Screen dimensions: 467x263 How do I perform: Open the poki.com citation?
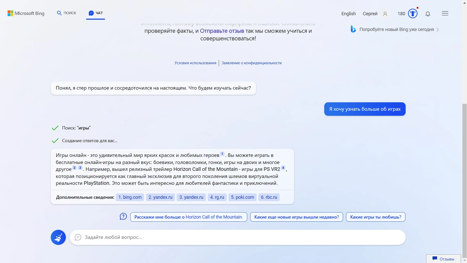pos(242,197)
